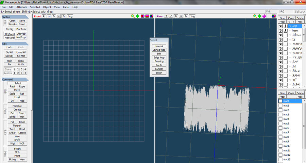
Task: Open the Attribute menu
Action: [22, 7]
